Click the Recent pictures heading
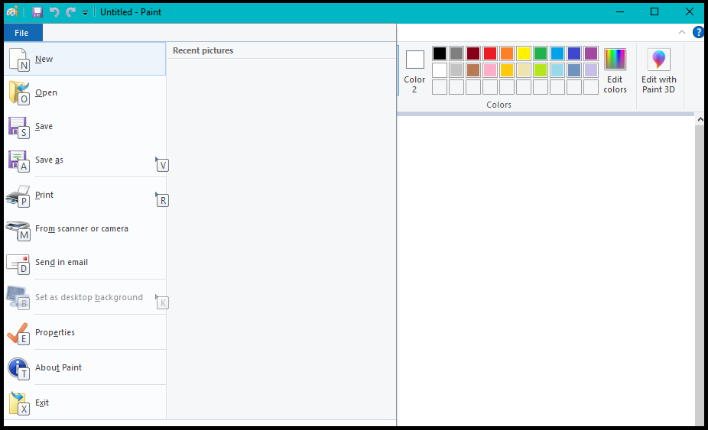The image size is (708, 430). coord(203,50)
